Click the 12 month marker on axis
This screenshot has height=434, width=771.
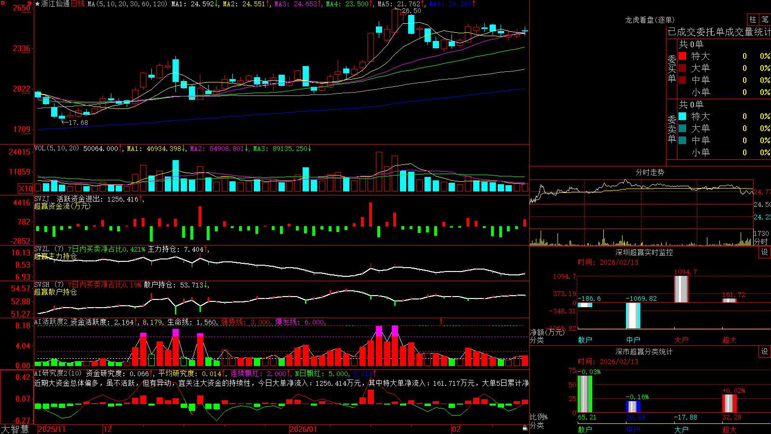[x=108, y=429]
